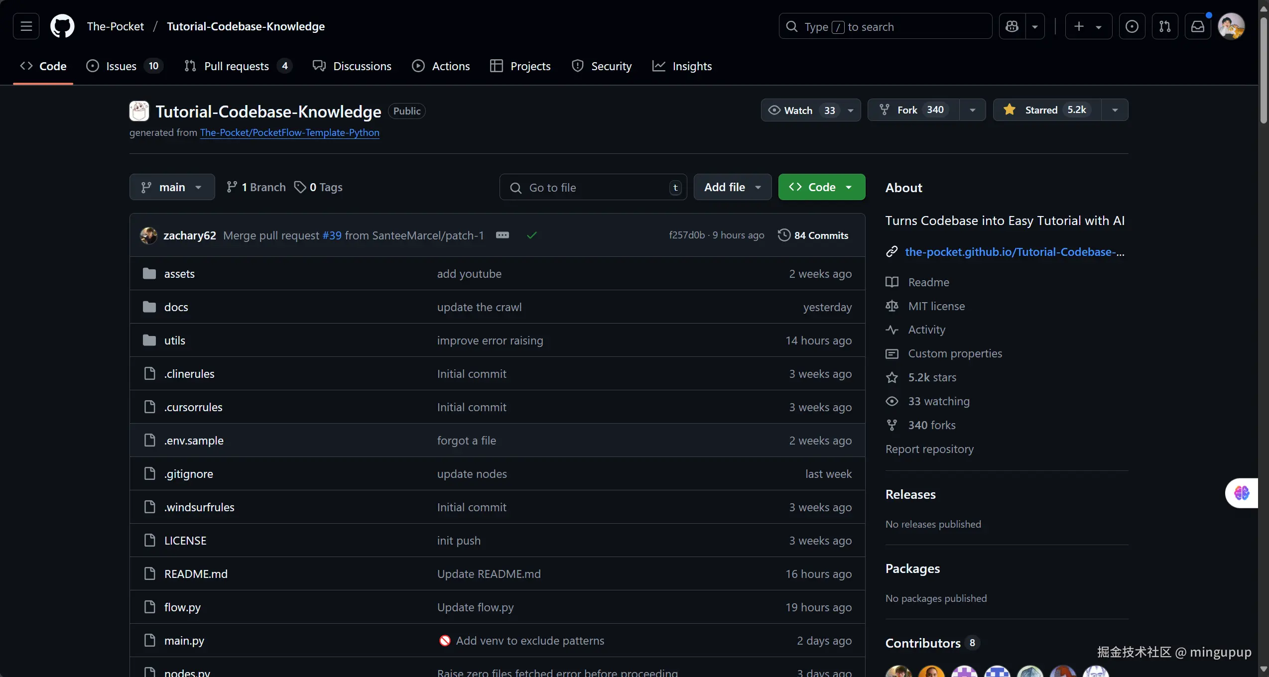Open commit history clock icon
1269x677 pixels.
point(784,235)
